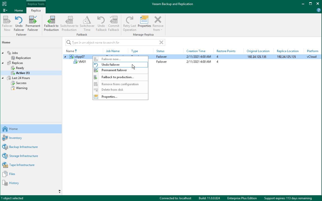This screenshot has width=322, height=201.
Task: Switch to the Replica ribbon tab
Action: pos(36,11)
